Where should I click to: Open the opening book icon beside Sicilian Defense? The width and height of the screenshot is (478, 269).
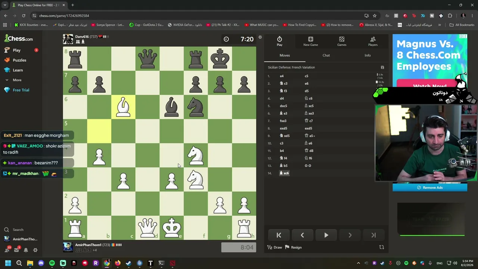point(382,67)
